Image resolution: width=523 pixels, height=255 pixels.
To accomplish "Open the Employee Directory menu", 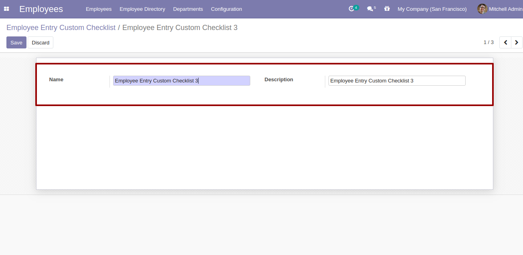I will pos(142,9).
